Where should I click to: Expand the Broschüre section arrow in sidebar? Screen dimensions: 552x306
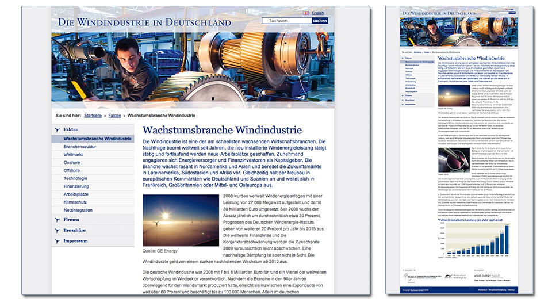pos(57,230)
